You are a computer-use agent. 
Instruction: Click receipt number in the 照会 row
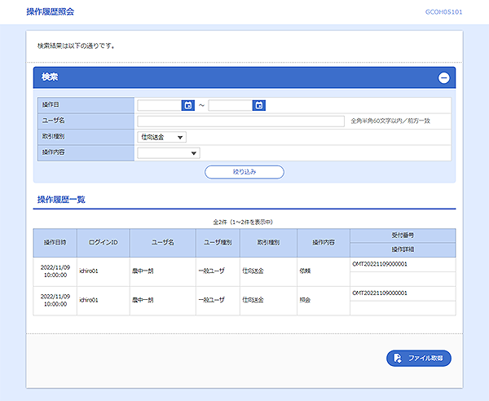(x=380, y=293)
